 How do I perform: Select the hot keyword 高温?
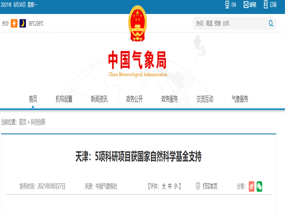click(x=209, y=23)
